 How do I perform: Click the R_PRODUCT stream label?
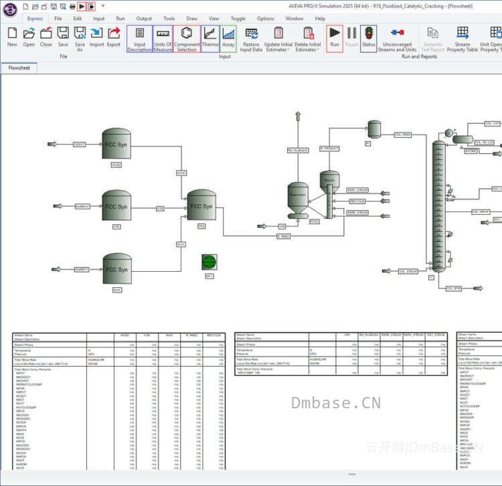click(329, 149)
